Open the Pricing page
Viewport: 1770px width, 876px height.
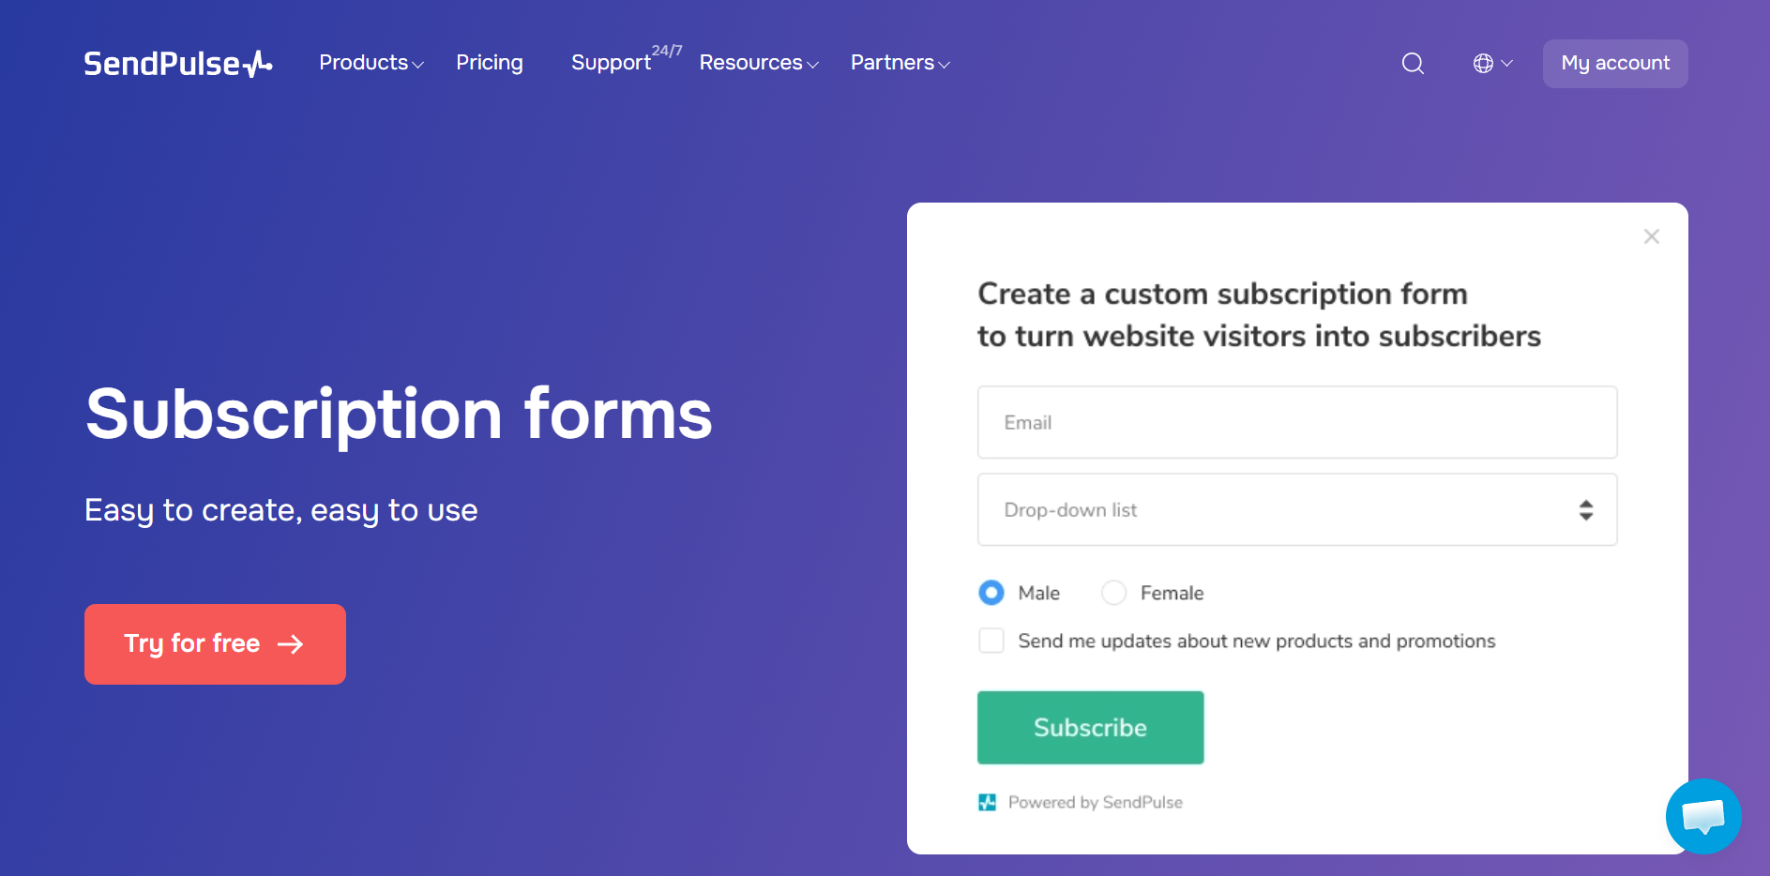click(490, 63)
